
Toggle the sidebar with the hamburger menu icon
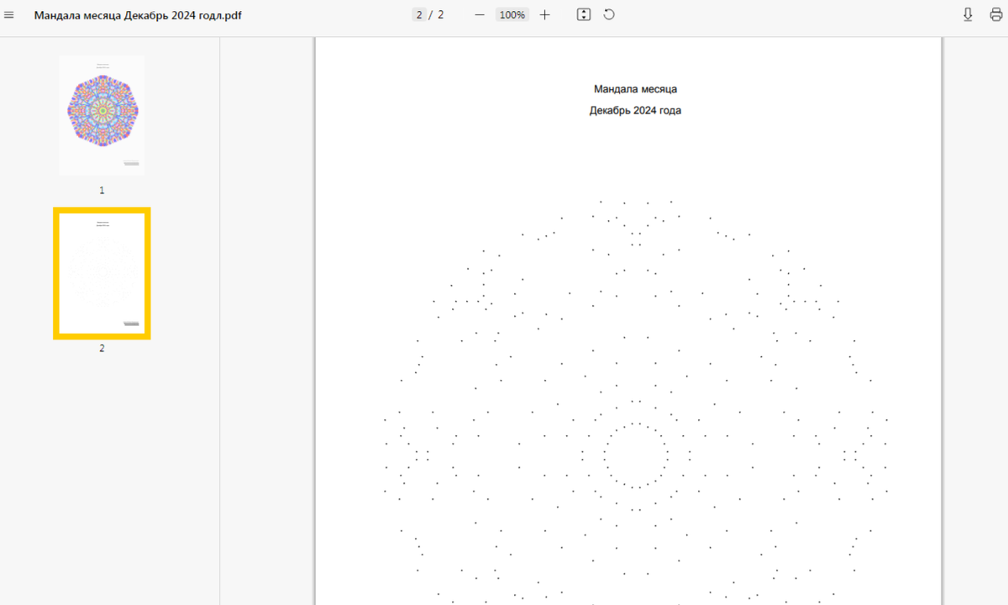pyautogui.click(x=9, y=15)
